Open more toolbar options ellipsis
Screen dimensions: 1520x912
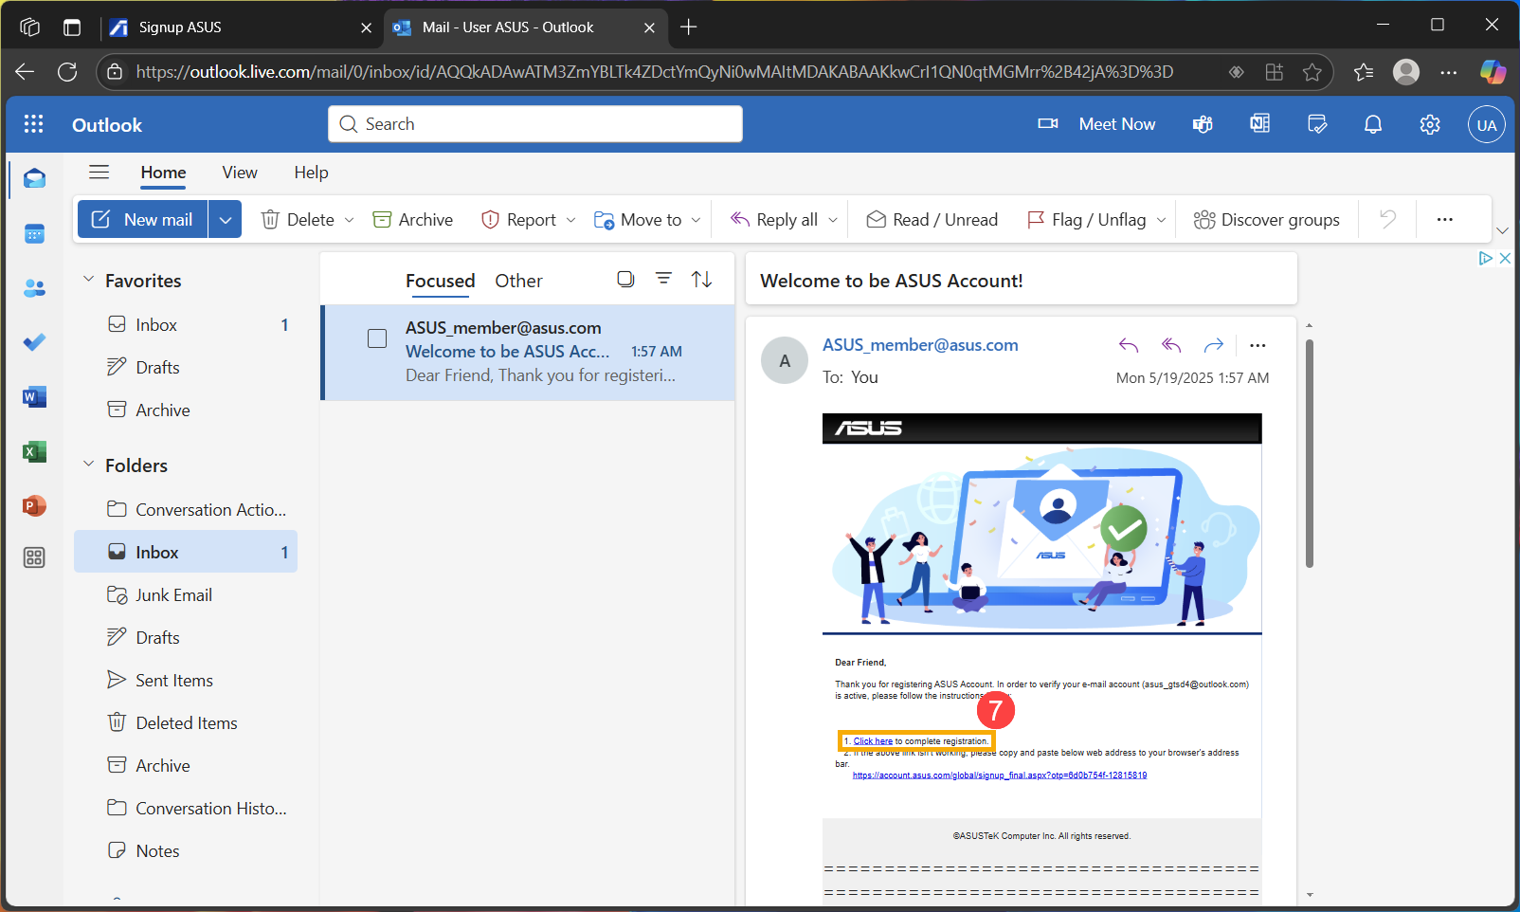coord(1444,219)
